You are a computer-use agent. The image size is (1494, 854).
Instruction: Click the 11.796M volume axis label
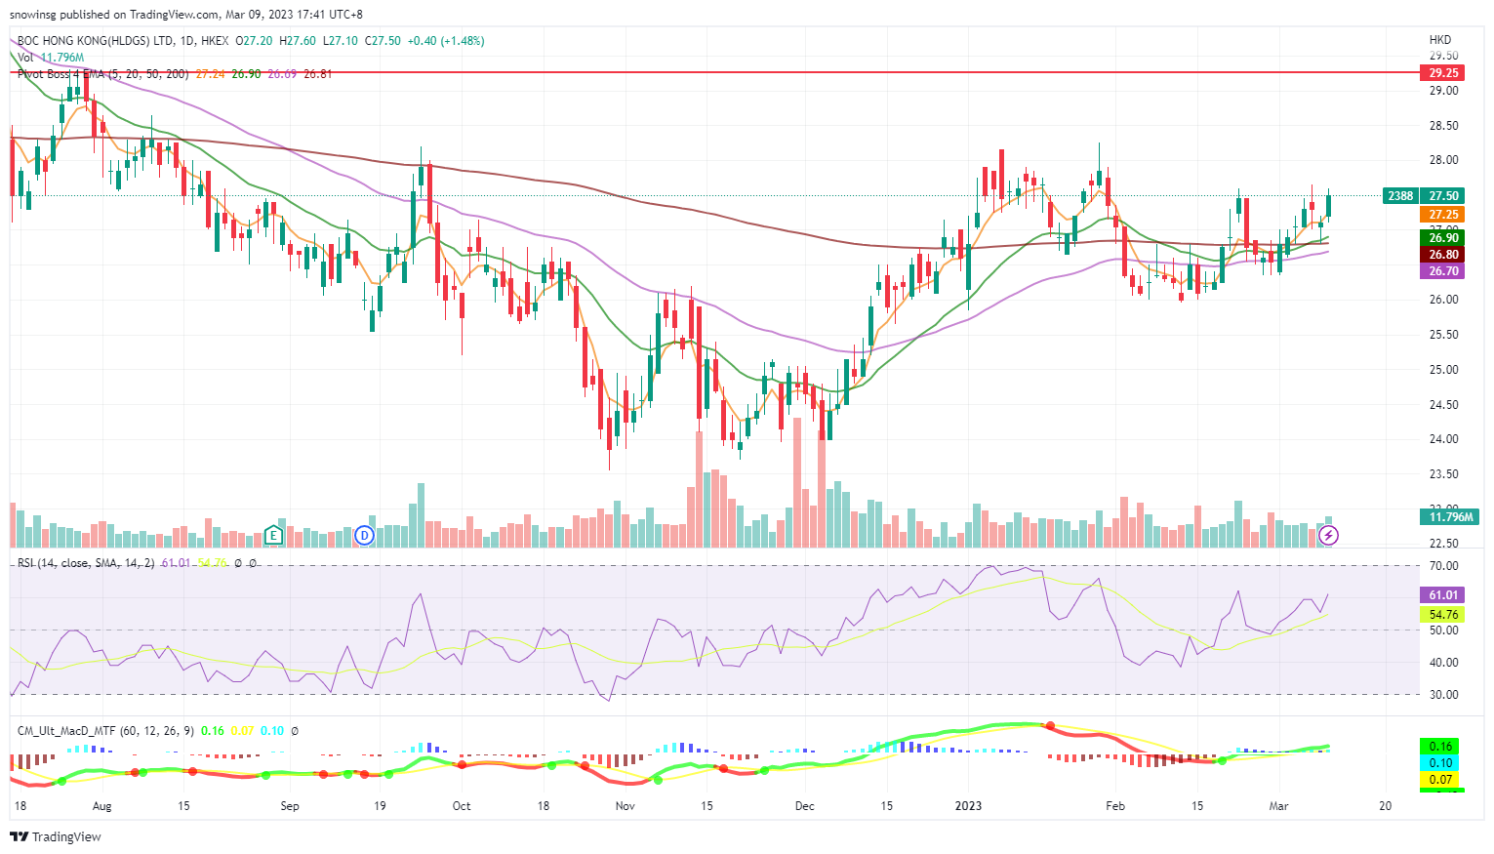tap(1449, 517)
